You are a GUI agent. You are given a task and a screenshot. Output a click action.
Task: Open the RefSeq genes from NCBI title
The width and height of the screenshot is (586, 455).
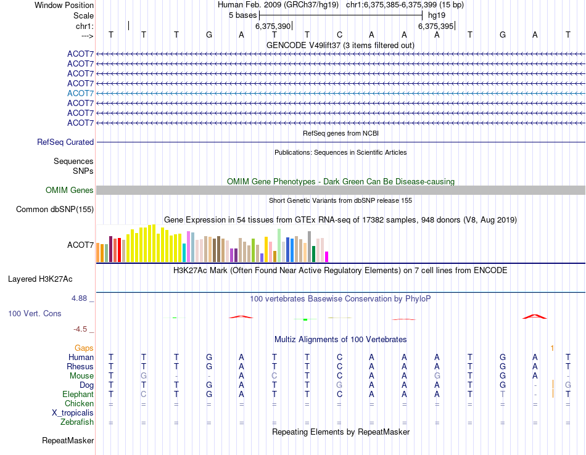(x=340, y=133)
